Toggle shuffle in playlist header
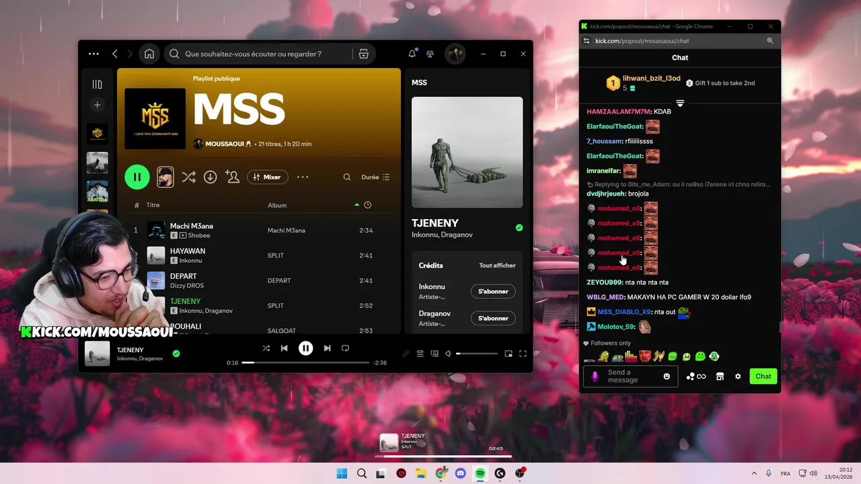The height and width of the screenshot is (484, 861). coord(189,177)
